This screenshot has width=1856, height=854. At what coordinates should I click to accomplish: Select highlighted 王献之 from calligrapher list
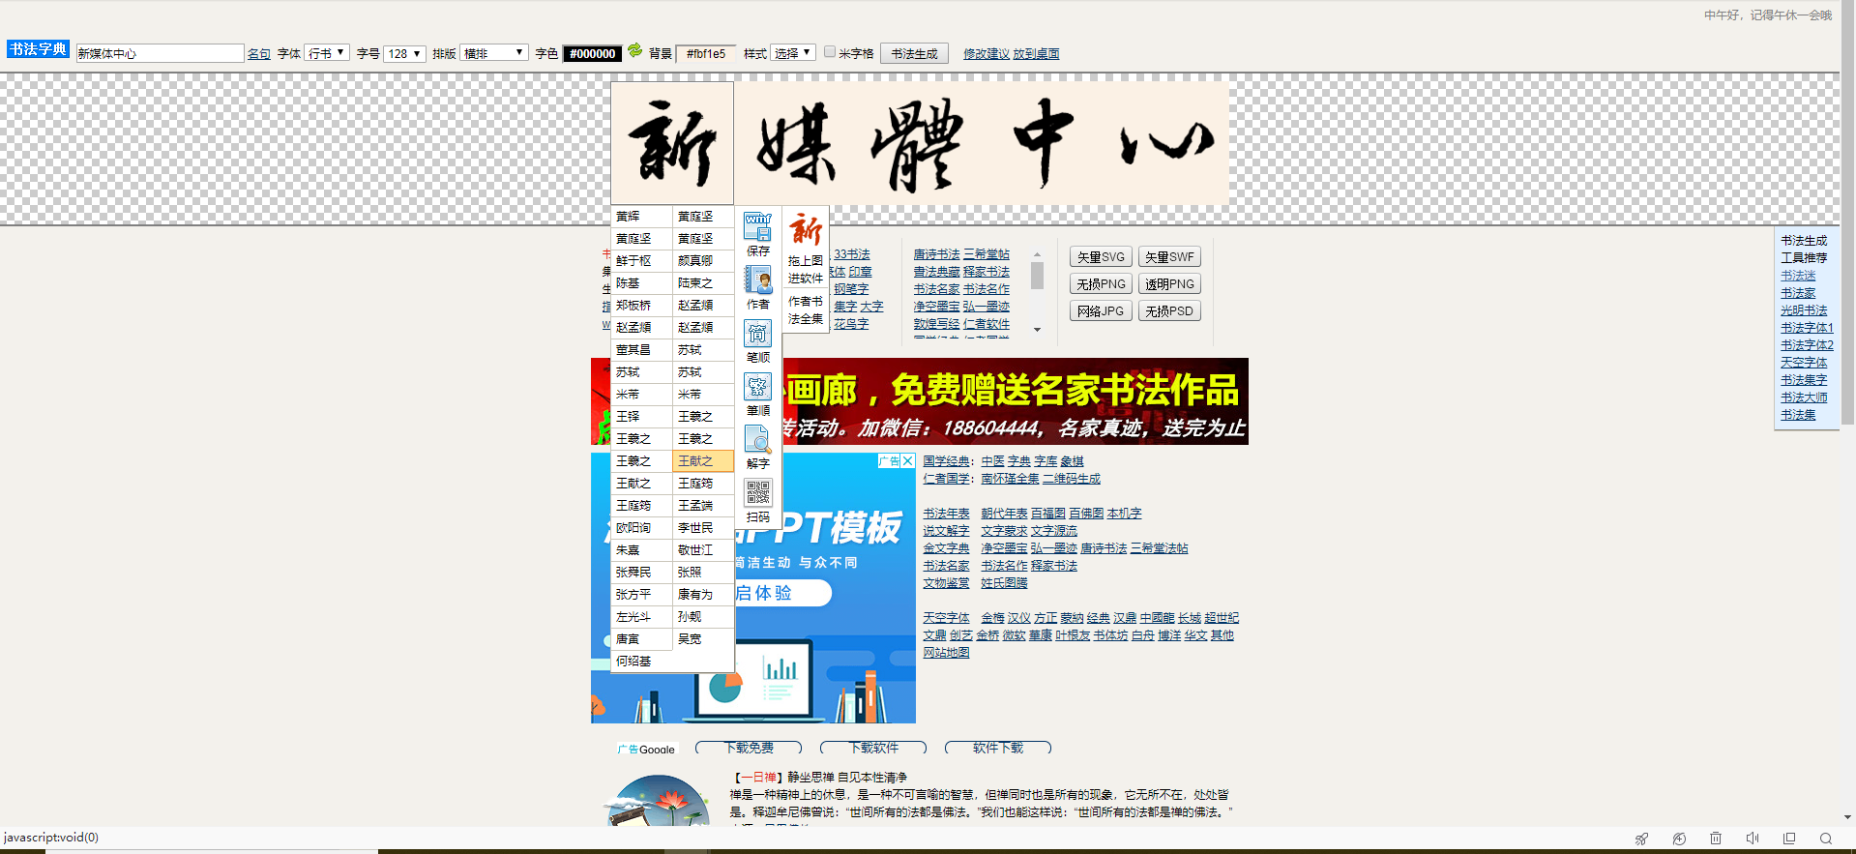point(703,461)
